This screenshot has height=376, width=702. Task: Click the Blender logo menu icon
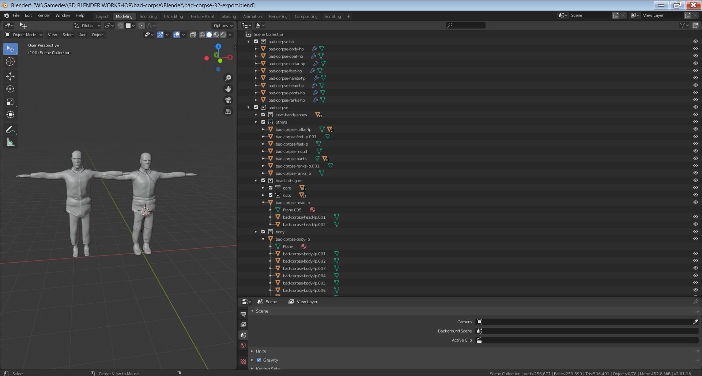6,15
